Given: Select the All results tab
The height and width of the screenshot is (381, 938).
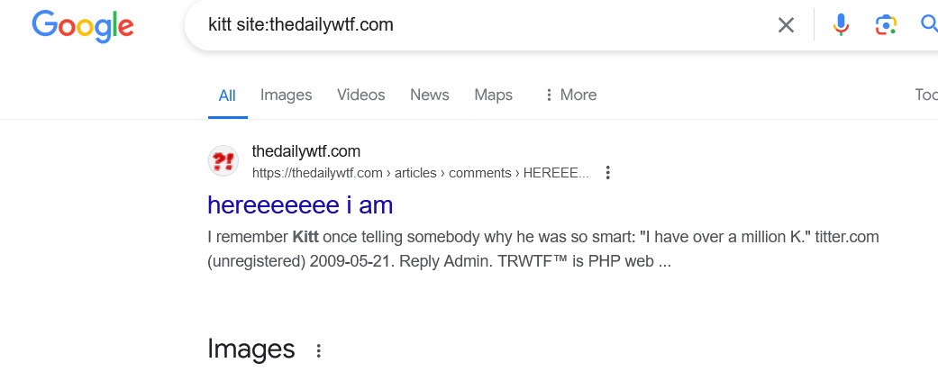Looking at the screenshot, I should pos(227,95).
